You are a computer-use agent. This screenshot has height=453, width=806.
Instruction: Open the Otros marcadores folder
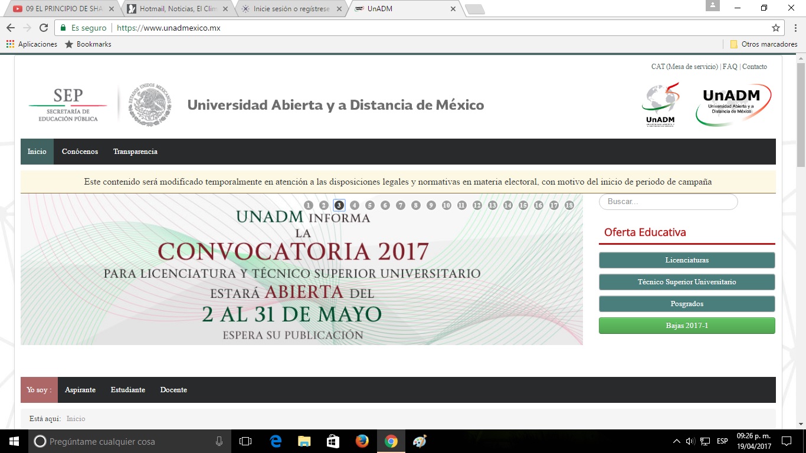click(x=764, y=44)
